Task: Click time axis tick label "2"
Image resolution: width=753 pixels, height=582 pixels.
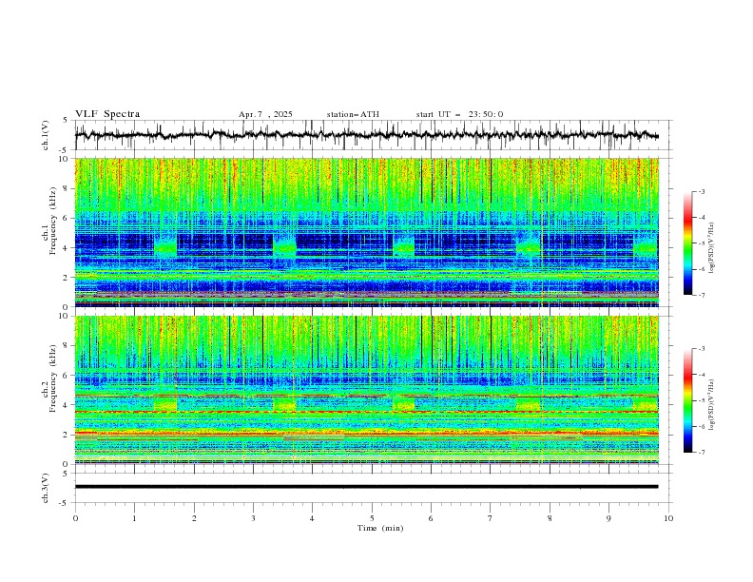Action: 194,518
